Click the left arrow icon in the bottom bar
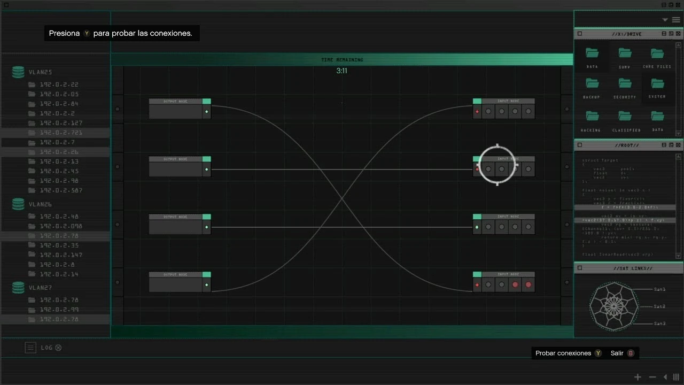684x385 pixels. 665,377
